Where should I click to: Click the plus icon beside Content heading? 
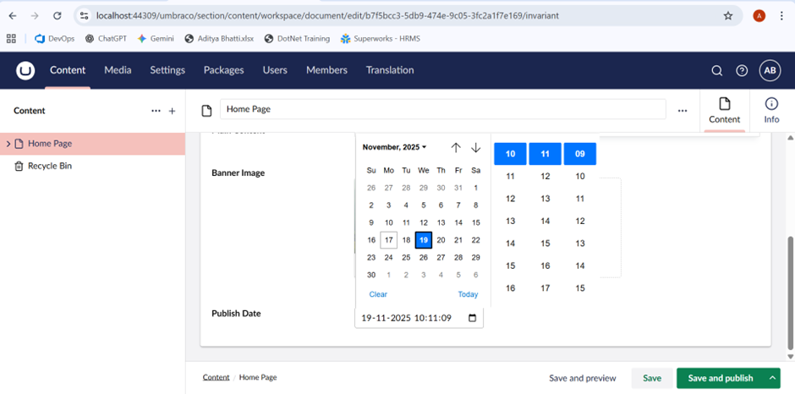pyautogui.click(x=173, y=111)
